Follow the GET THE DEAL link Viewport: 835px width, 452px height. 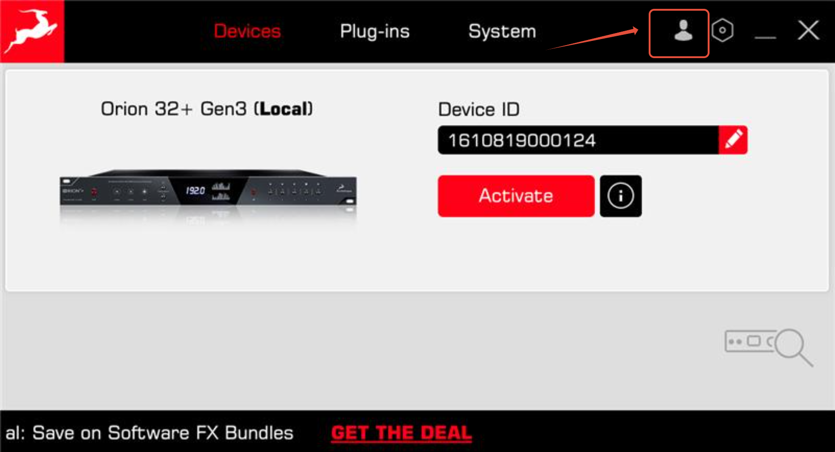tap(401, 433)
